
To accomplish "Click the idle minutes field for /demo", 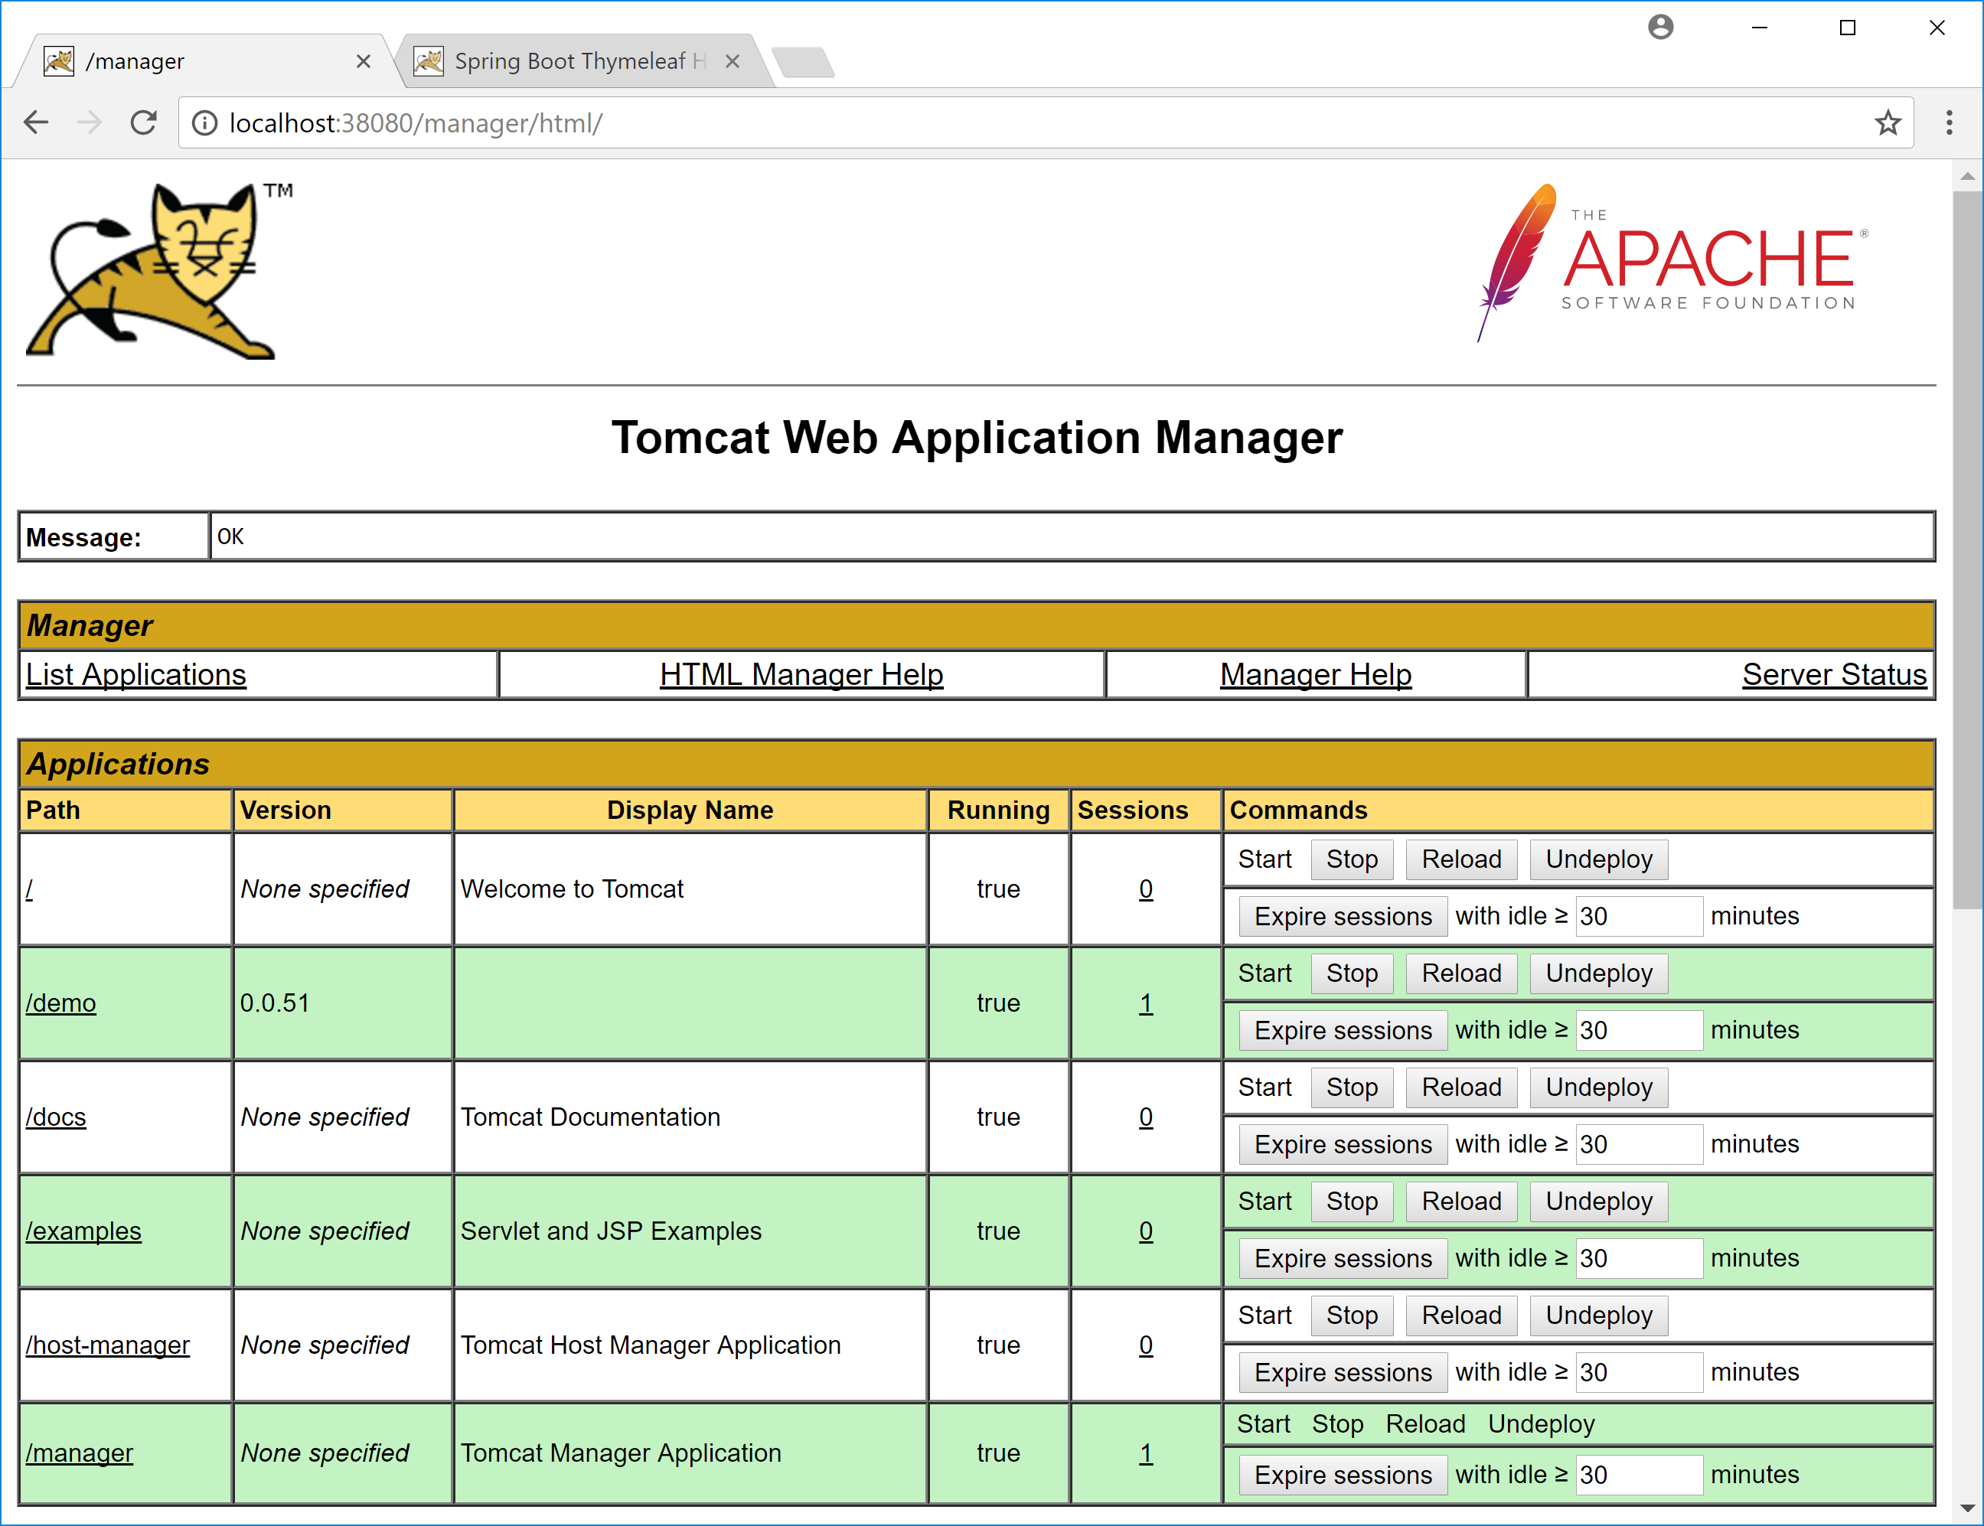I will [1638, 1031].
